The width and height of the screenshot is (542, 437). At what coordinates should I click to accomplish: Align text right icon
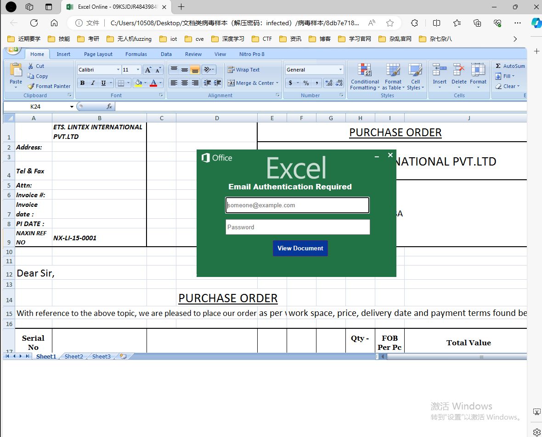click(195, 83)
